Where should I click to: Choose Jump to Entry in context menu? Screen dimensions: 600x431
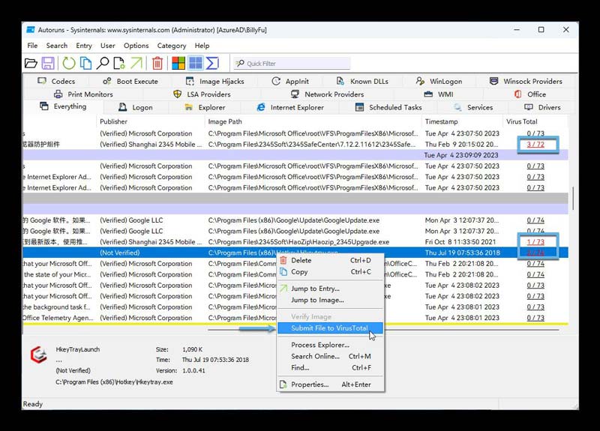tap(330, 289)
